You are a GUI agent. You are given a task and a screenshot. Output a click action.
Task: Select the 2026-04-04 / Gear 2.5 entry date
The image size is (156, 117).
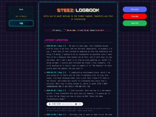click(x=56, y=46)
